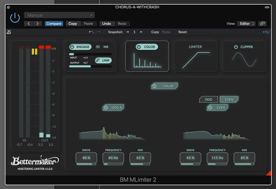Select the upper EVEN harmonic mode
This screenshot has width=276, height=189.
(229, 99)
